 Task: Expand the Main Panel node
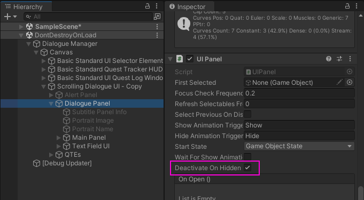tap(59, 138)
